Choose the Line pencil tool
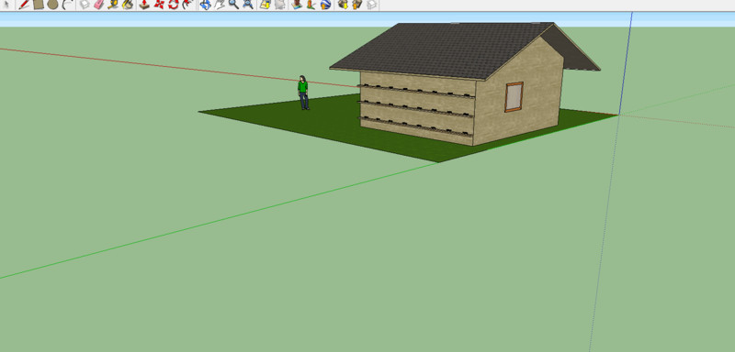 pos(24,5)
